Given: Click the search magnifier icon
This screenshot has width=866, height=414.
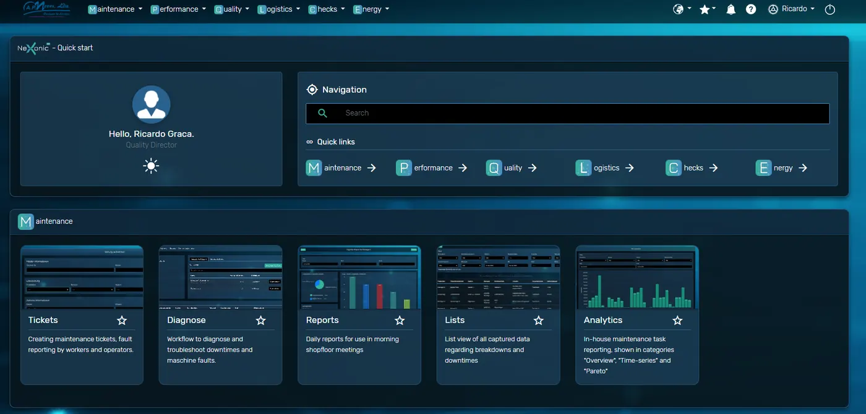Looking at the screenshot, I should pyautogui.click(x=322, y=113).
